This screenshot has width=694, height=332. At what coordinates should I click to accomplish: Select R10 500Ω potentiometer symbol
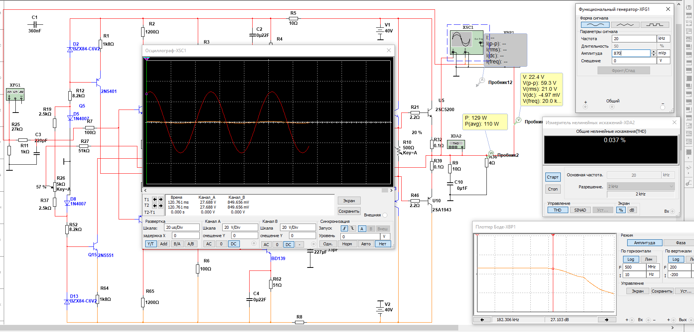399,150
